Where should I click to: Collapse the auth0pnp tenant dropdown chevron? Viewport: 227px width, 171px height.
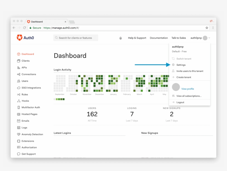(x=209, y=38)
